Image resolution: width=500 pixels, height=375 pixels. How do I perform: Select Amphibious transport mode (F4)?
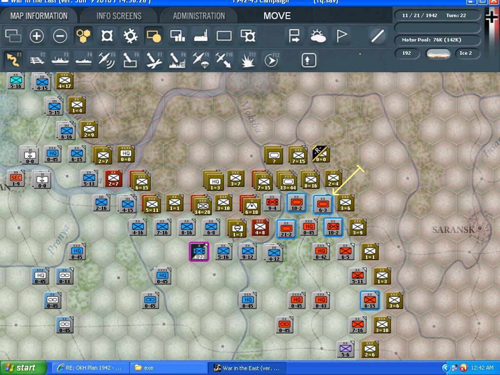(x=83, y=60)
